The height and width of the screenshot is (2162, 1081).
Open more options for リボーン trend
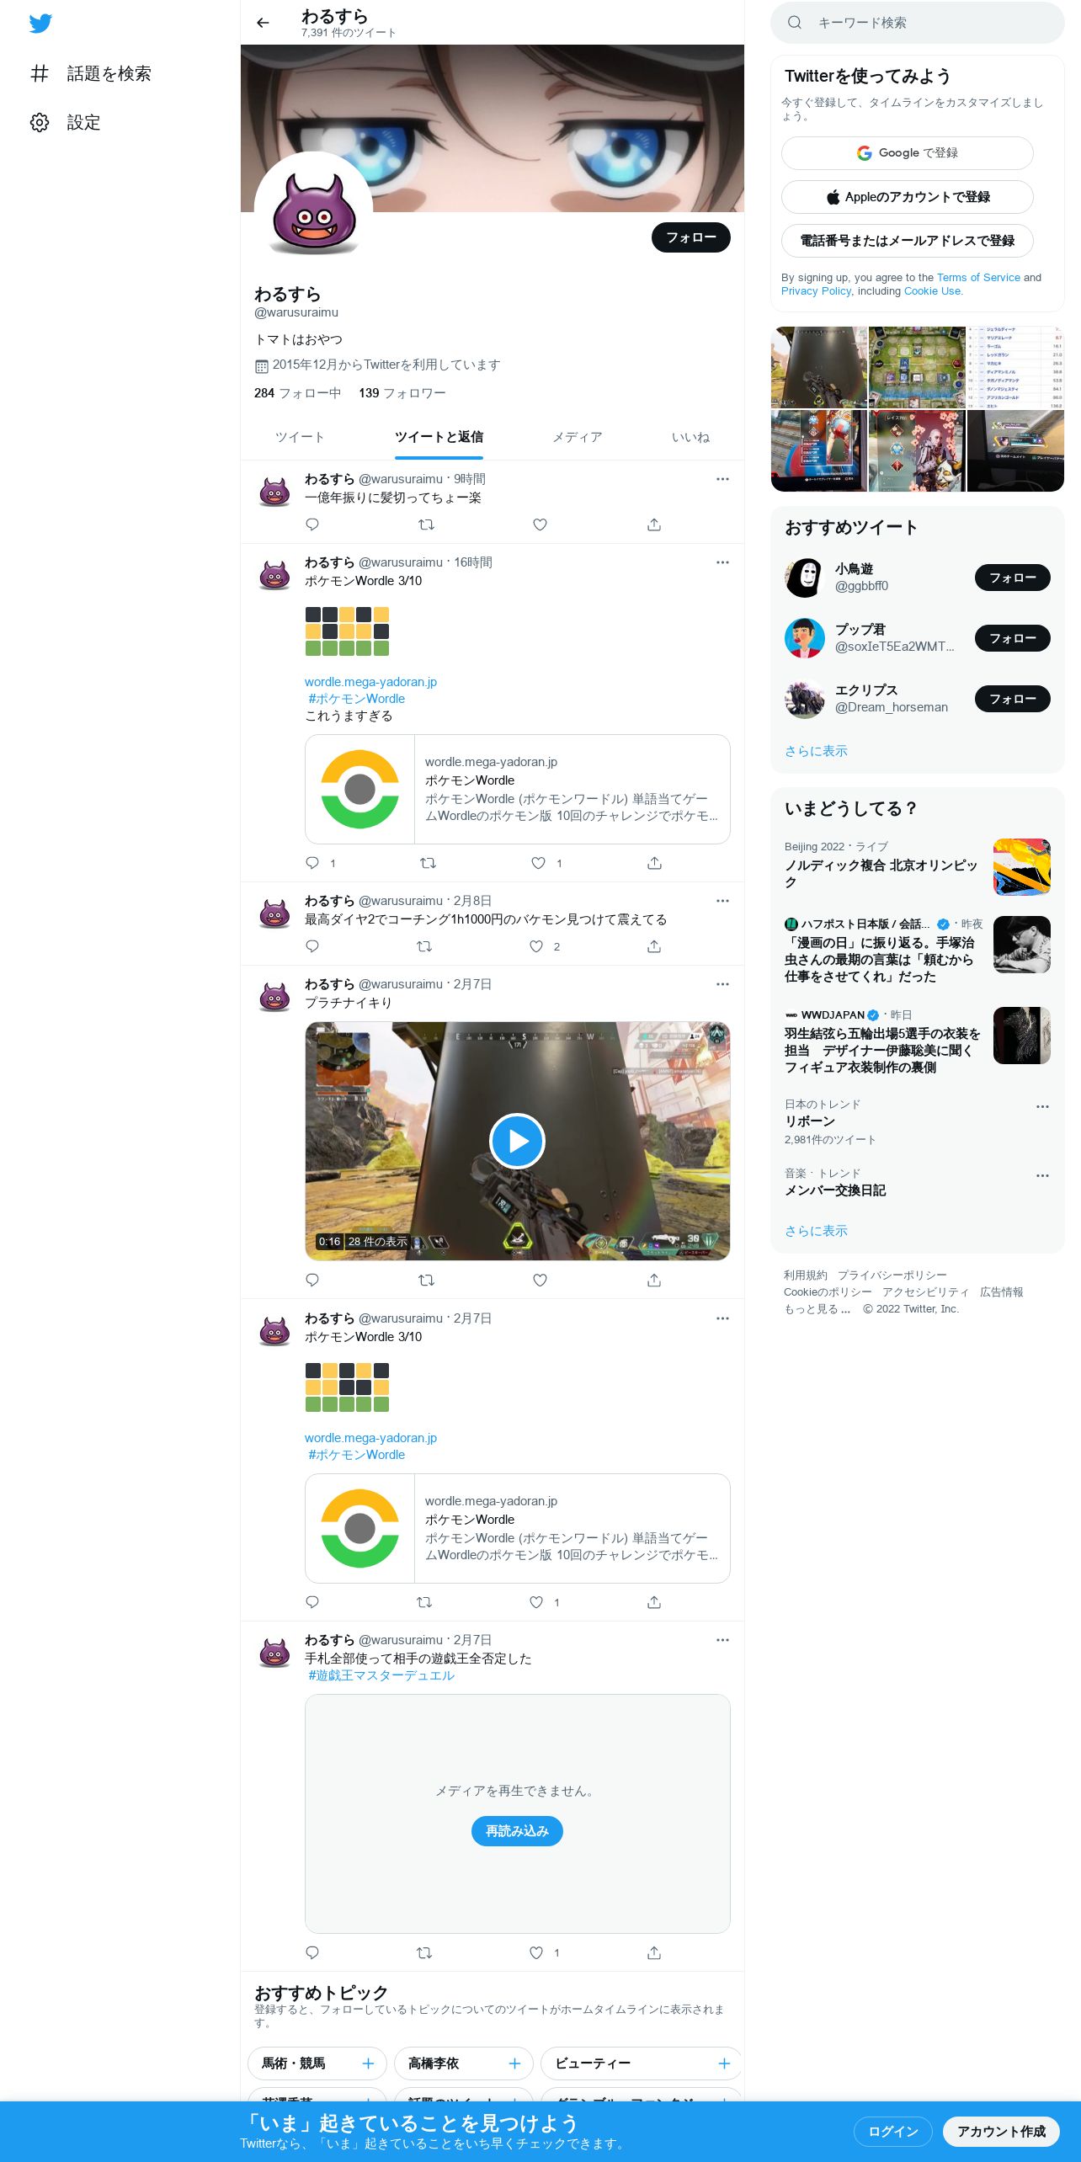(x=1042, y=1107)
